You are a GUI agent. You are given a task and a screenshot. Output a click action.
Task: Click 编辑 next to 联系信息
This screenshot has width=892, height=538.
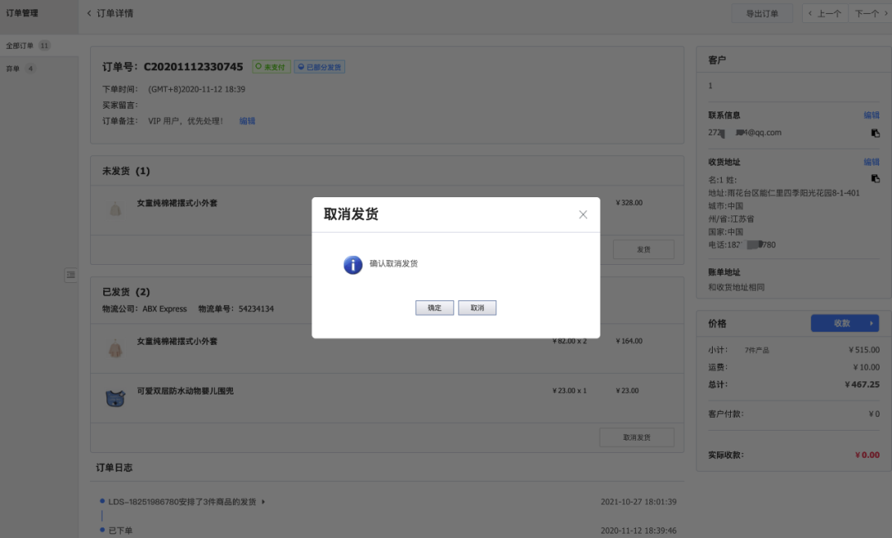(873, 115)
